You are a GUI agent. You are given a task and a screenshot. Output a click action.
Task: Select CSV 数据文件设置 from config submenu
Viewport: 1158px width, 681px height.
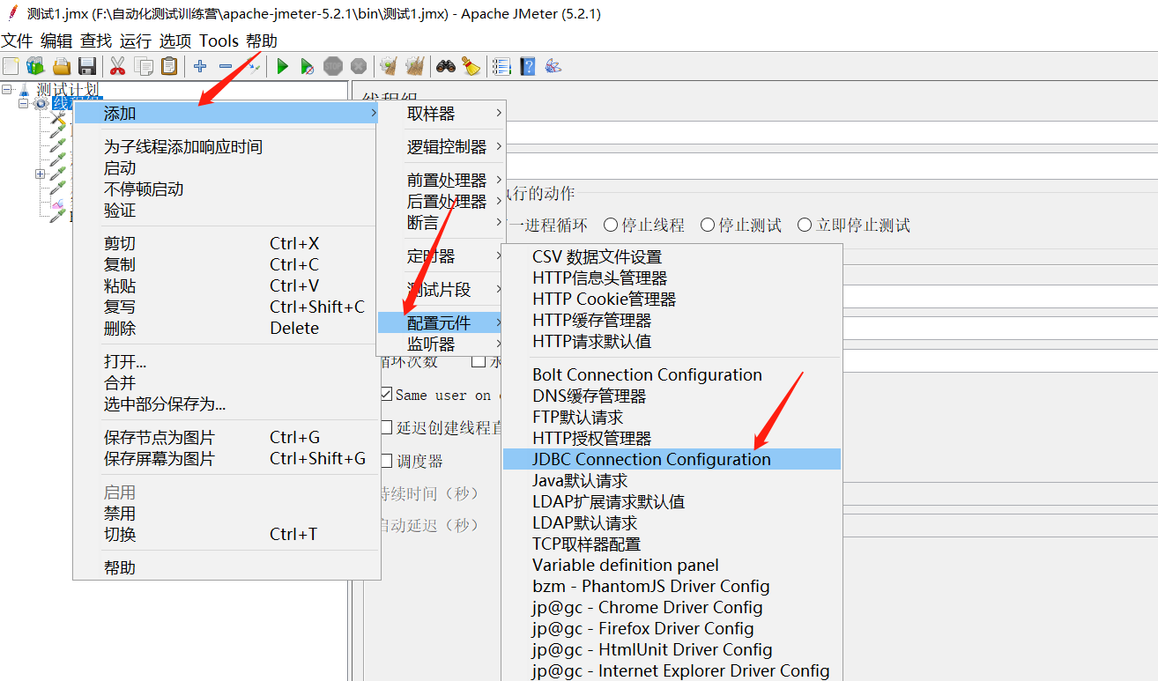[672, 256]
